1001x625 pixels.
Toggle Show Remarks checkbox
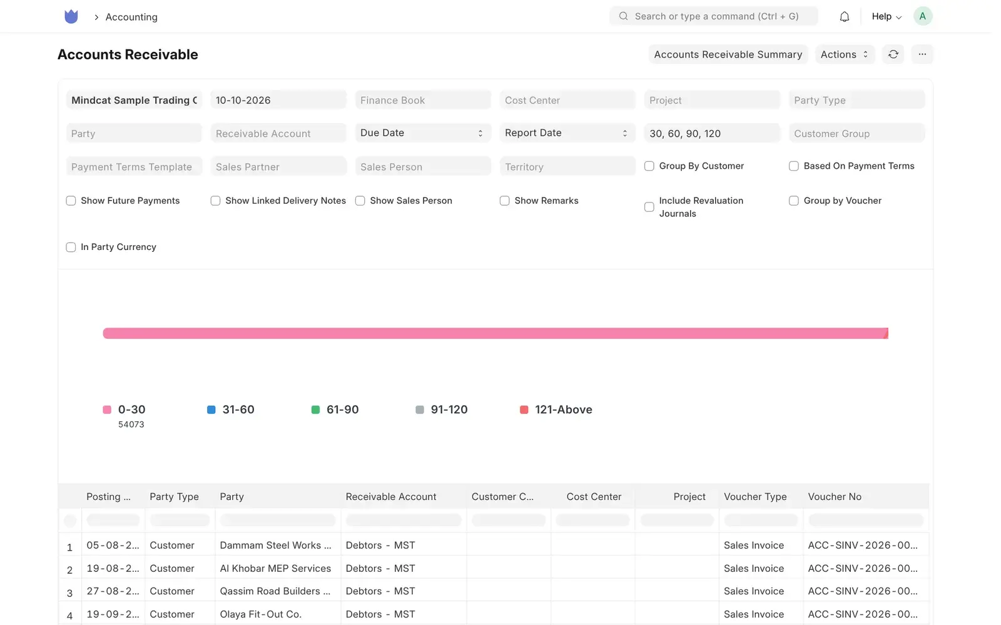coord(505,201)
